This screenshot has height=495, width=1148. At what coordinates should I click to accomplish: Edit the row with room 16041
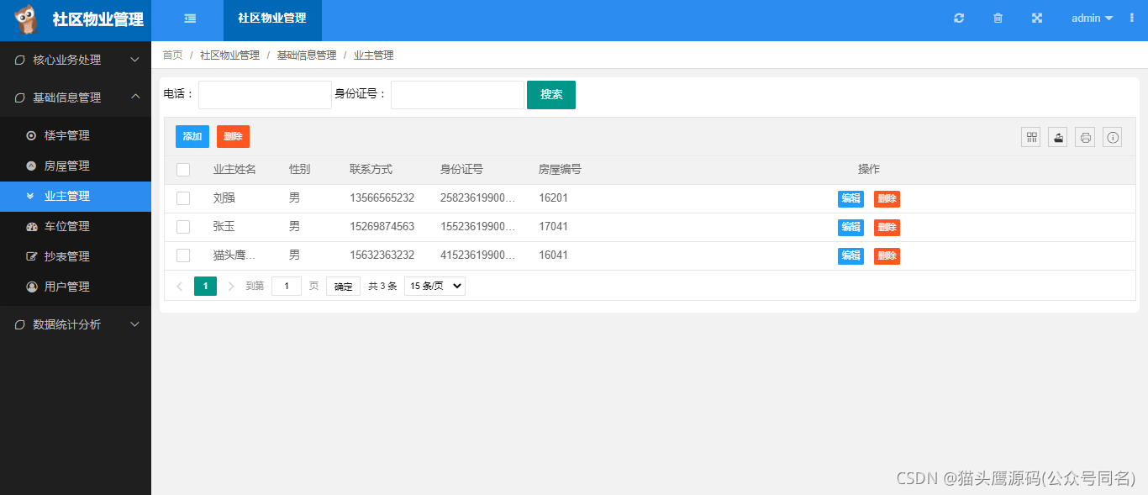pyautogui.click(x=850, y=256)
